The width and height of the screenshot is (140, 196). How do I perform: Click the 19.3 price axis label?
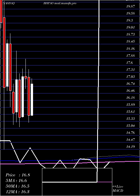[130, 20]
